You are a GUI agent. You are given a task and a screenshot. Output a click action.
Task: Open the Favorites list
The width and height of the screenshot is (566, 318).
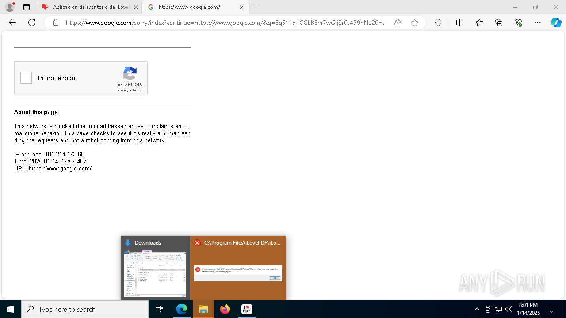coord(479,23)
